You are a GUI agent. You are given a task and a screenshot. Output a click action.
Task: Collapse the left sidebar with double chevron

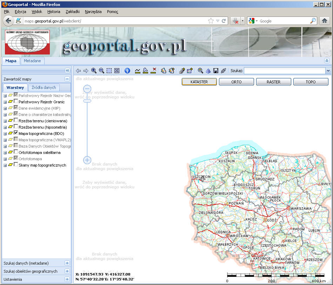67,70
